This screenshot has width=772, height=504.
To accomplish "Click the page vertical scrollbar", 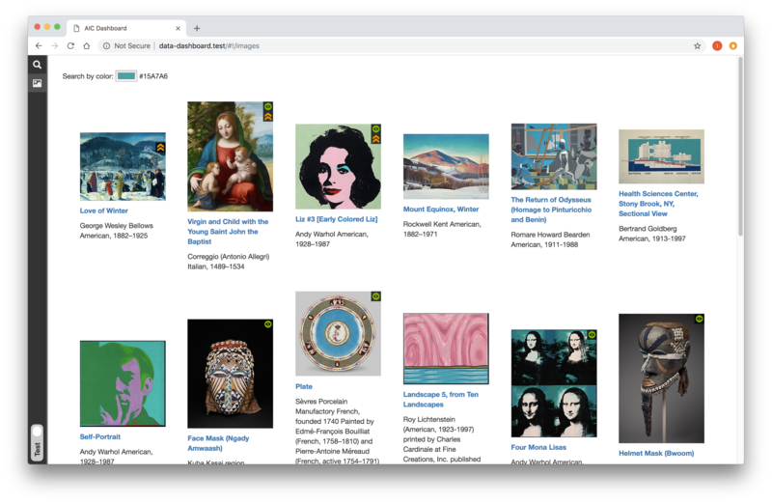I will (x=740, y=147).
